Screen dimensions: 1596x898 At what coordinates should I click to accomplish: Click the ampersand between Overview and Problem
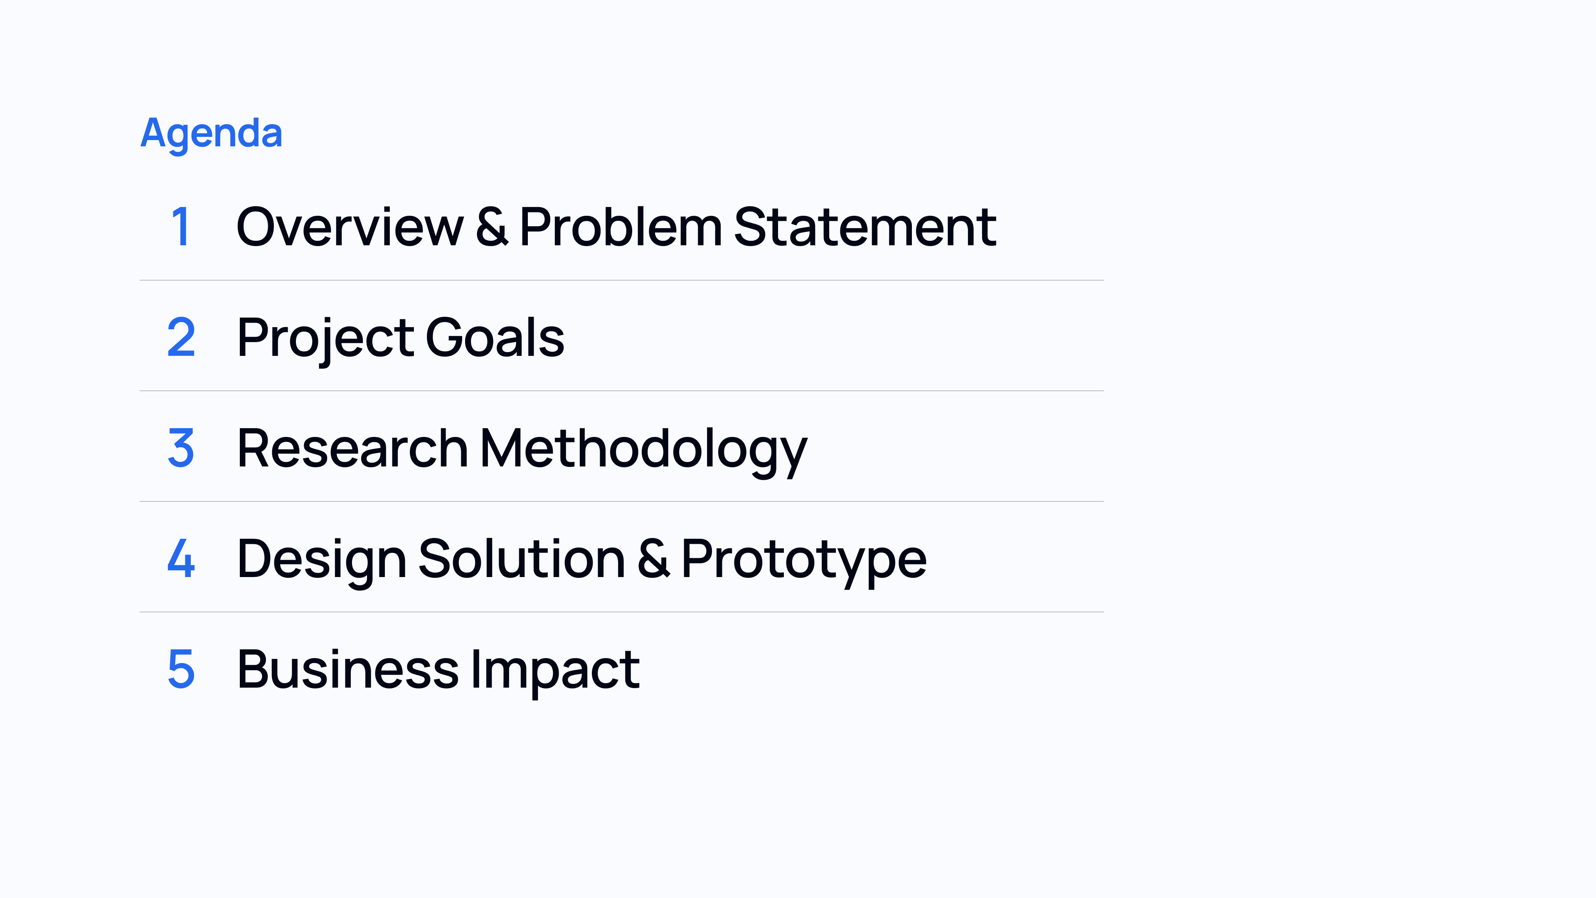pos(492,227)
